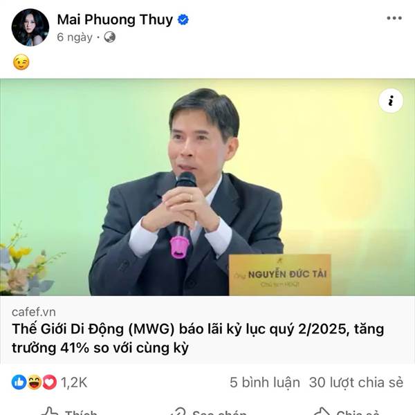Screen dimensions: 415x415
Task: Click the blue verified badge
Action: tap(183, 20)
